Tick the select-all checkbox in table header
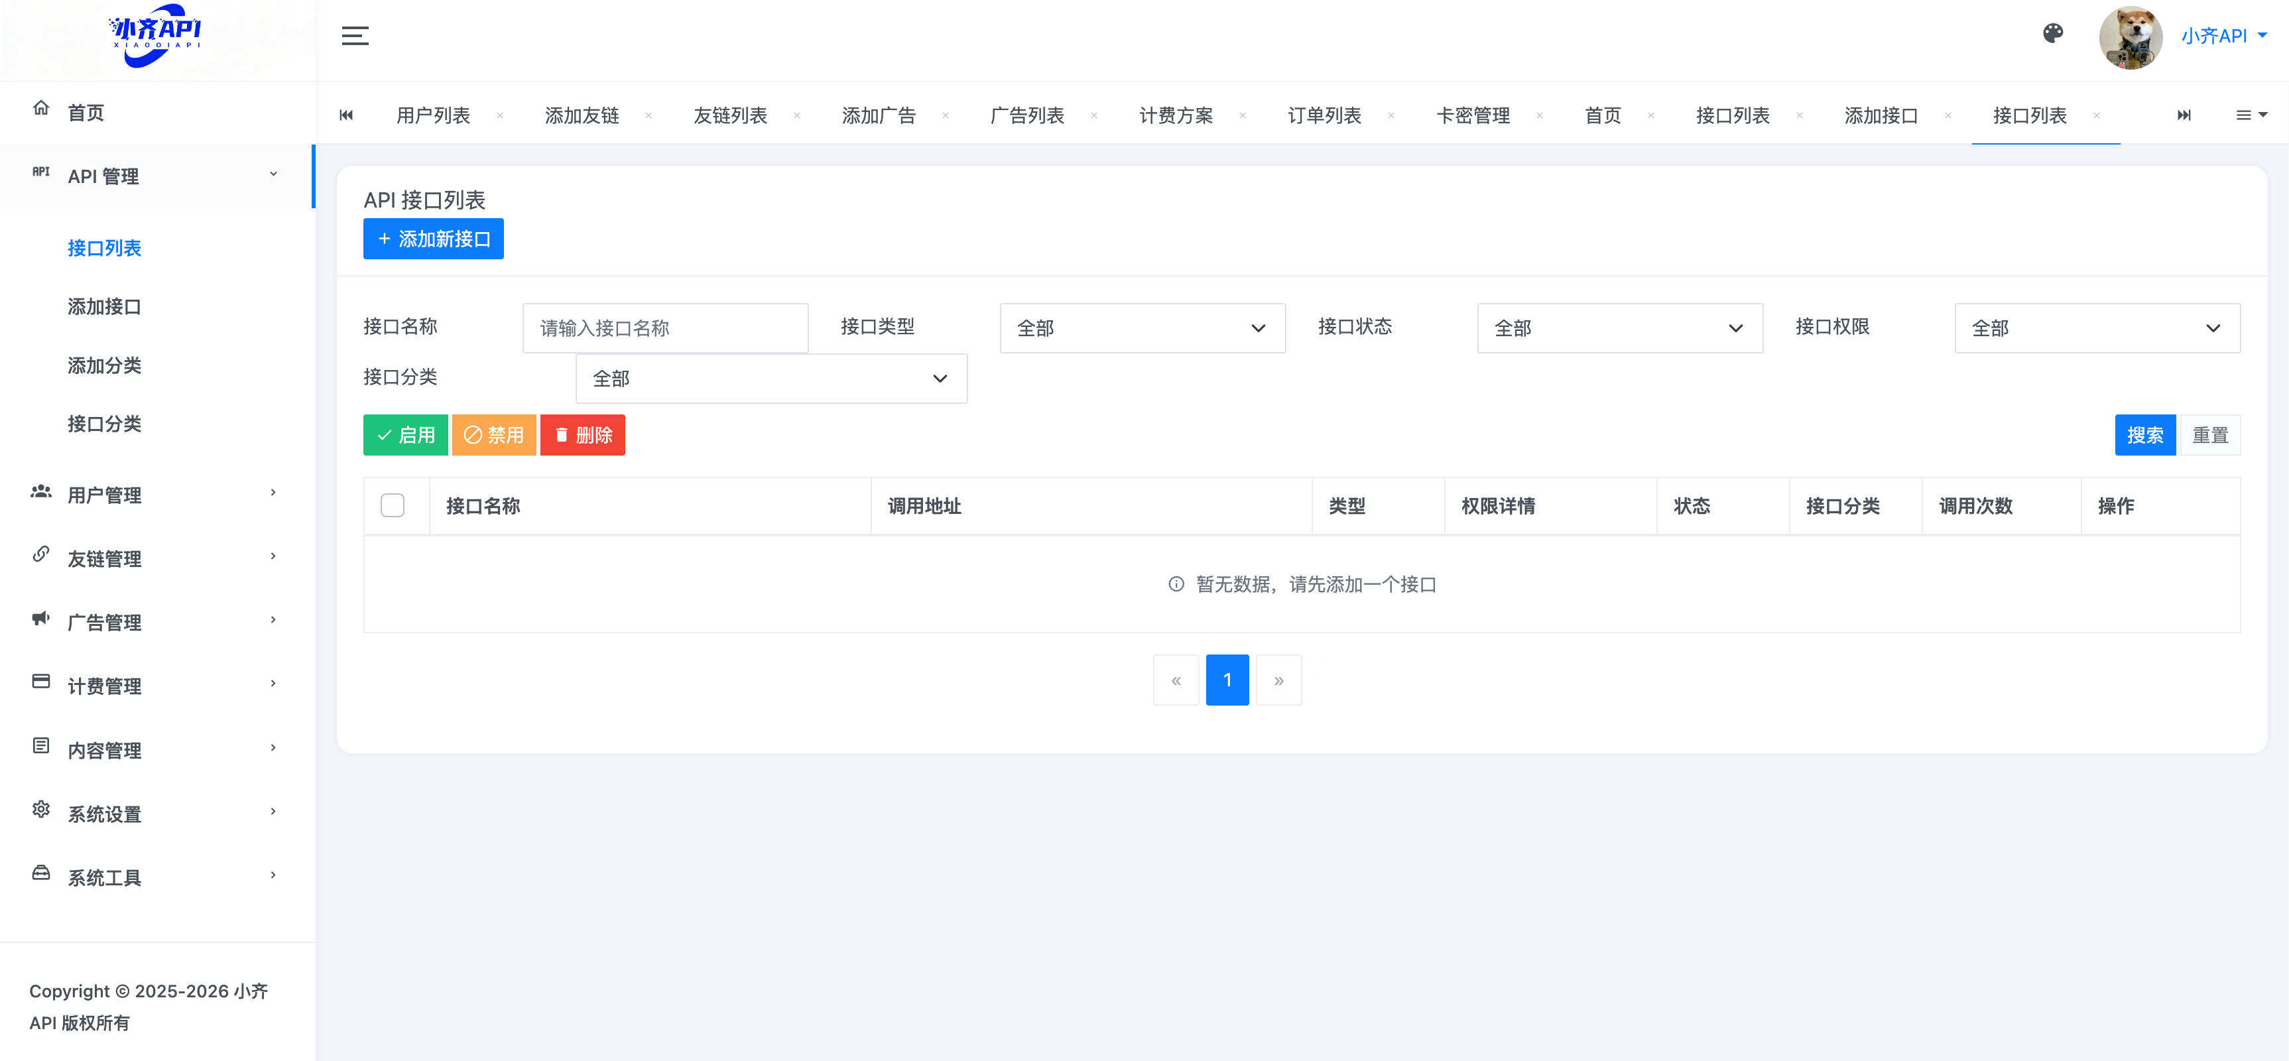 coord(394,505)
